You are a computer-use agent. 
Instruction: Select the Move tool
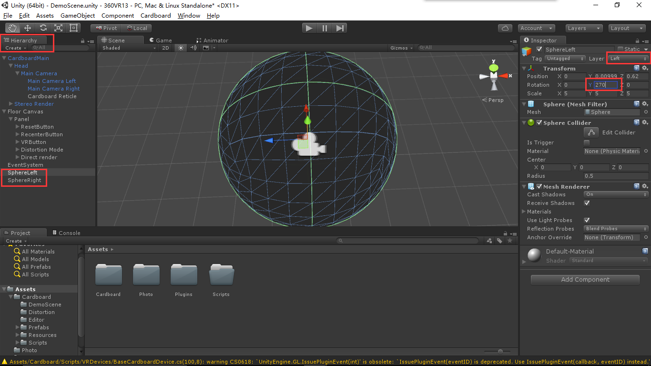pyautogui.click(x=28, y=28)
